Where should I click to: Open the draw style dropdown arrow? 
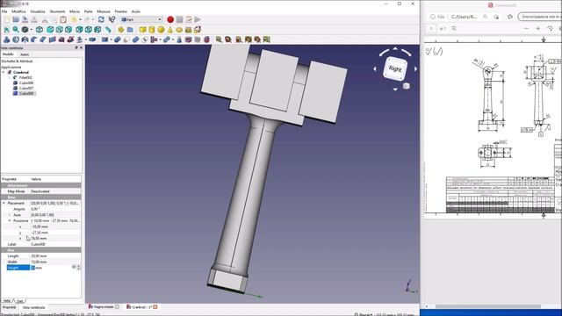[32, 30]
